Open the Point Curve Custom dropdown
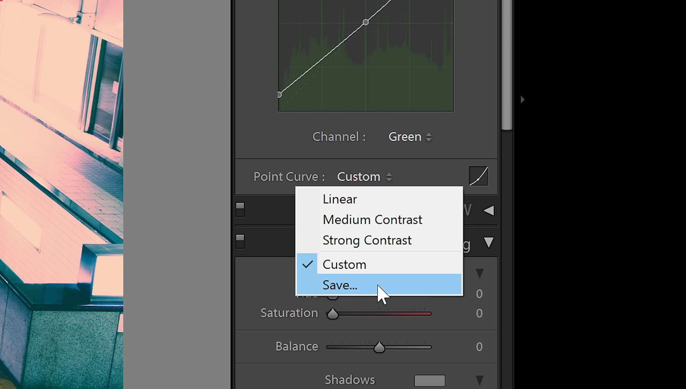The height and width of the screenshot is (389, 686). pyautogui.click(x=364, y=177)
